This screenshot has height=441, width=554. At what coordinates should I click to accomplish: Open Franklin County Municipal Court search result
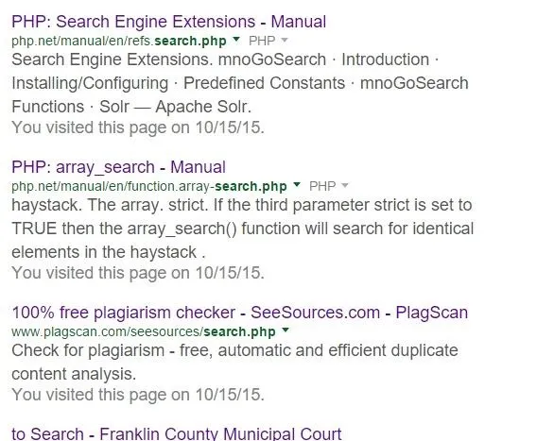click(x=176, y=433)
